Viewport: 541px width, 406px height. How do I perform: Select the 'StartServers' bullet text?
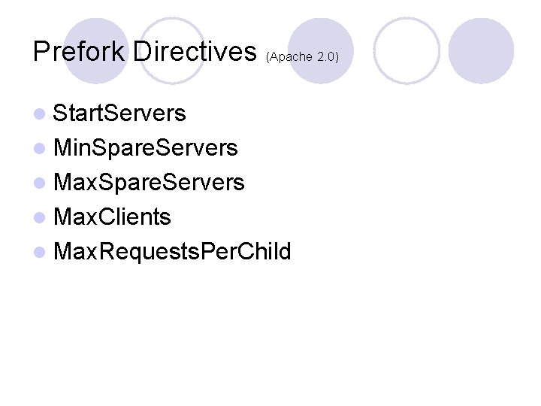[119, 113]
